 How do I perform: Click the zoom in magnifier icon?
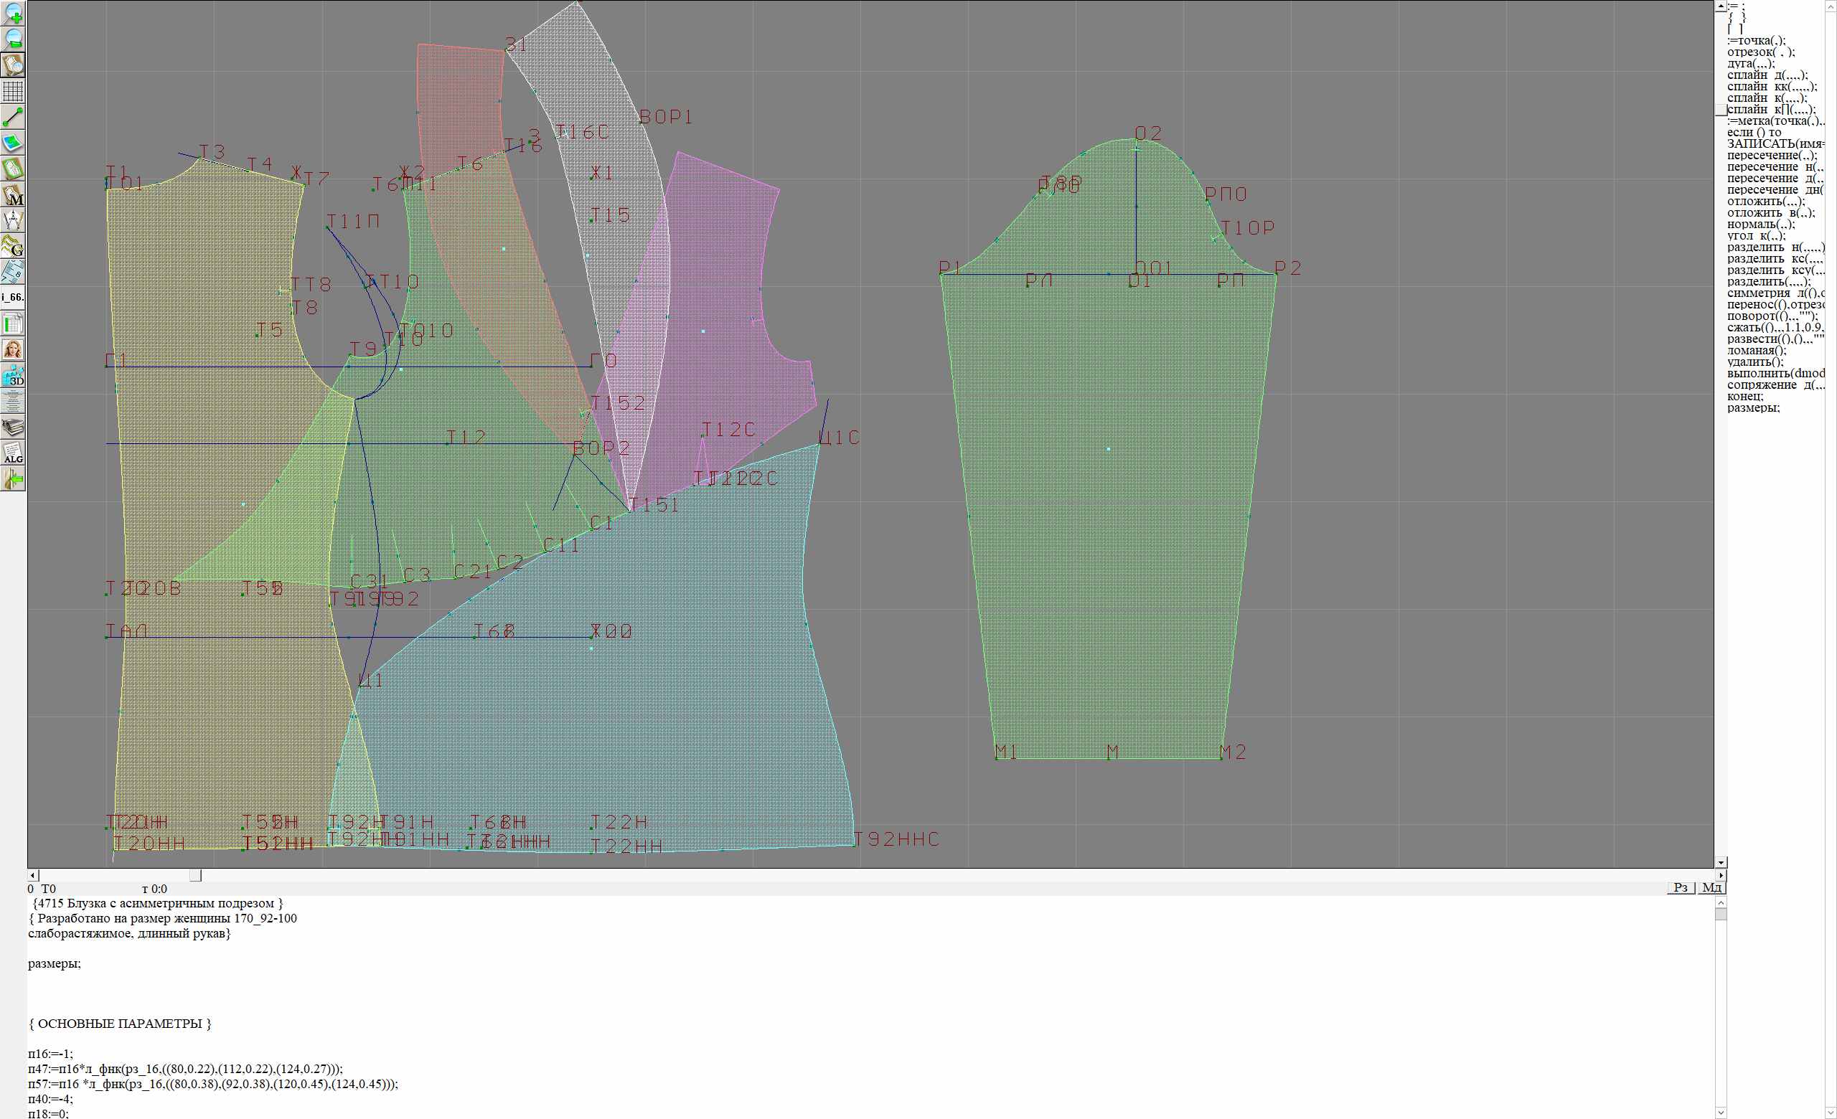pyautogui.click(x=13, y=14)
